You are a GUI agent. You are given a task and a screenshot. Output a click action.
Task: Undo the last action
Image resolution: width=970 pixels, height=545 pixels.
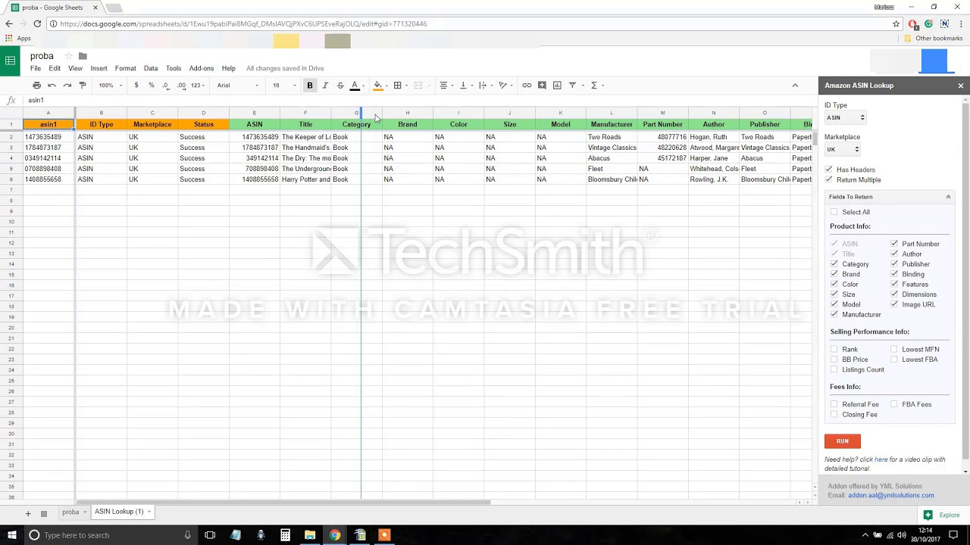click(x=52, y=86)
